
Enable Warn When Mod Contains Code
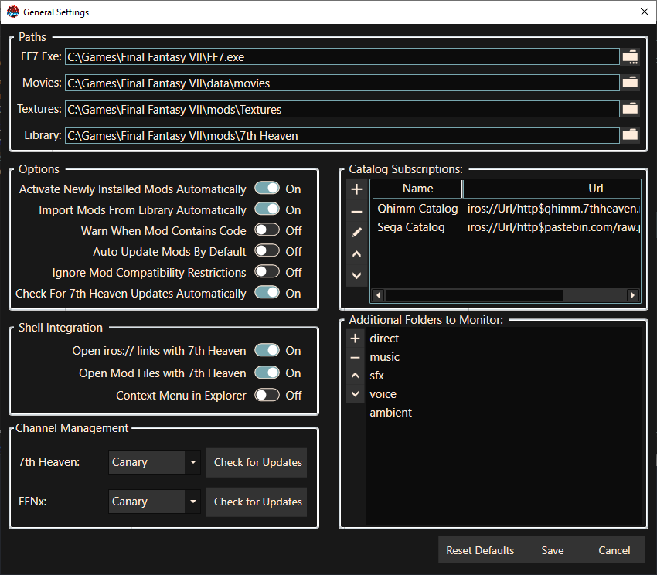click(x=267, y=230)
